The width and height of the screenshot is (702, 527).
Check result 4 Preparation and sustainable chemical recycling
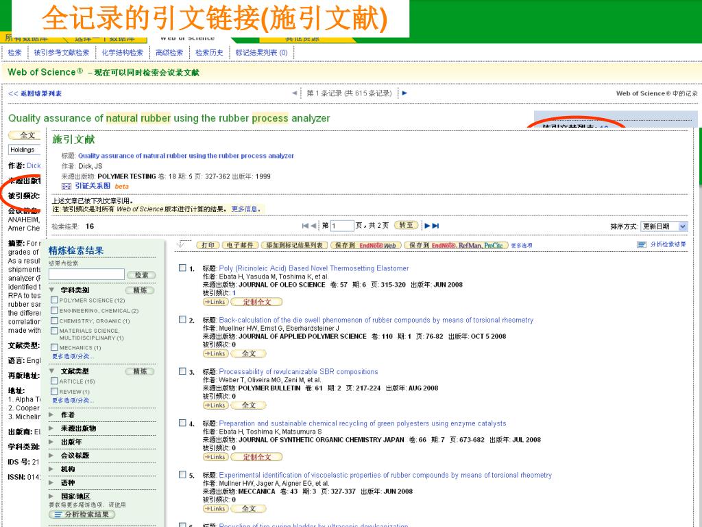[182, 423]
